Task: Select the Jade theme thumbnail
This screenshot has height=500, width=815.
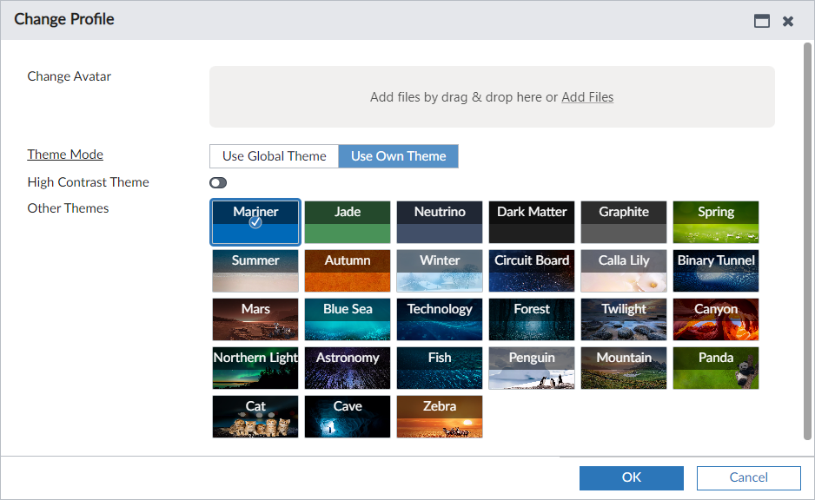Action: coord(347,222)
